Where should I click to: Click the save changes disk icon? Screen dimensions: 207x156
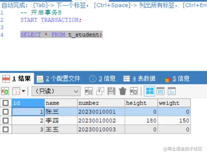pos(111,91)
